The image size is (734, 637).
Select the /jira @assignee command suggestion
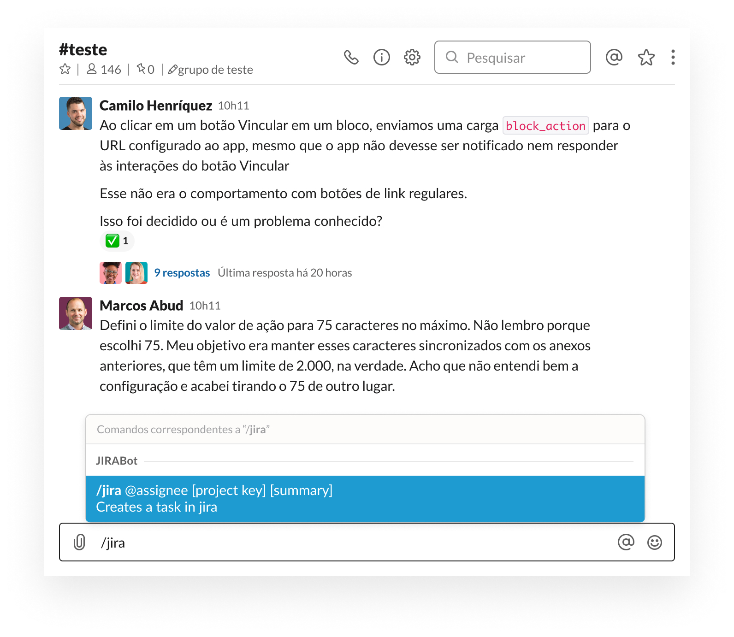point(365,499)
